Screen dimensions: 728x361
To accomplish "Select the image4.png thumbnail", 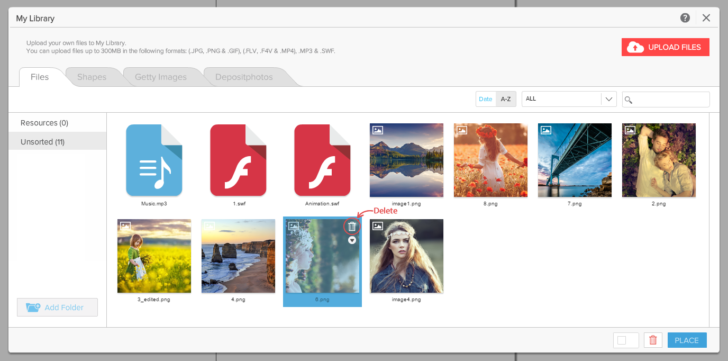I will click(x=406, y=256).
